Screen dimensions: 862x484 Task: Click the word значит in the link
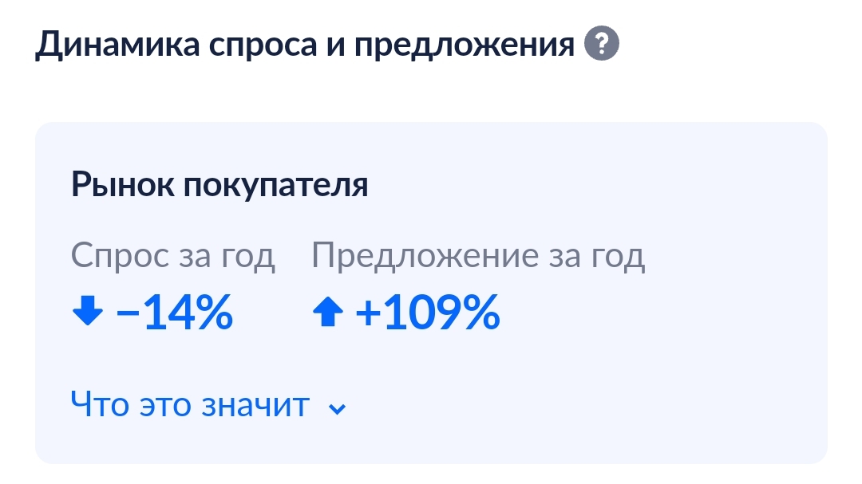[x=255, y=405]
